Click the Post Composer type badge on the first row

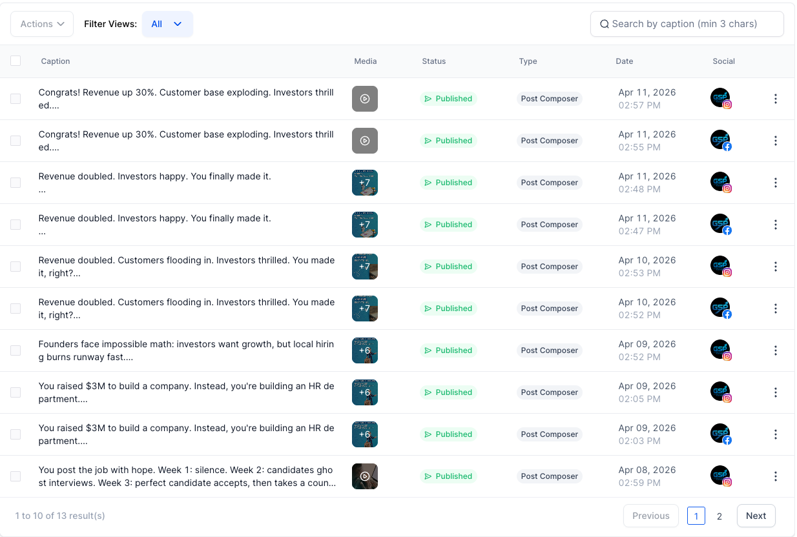tap(550, 98)
